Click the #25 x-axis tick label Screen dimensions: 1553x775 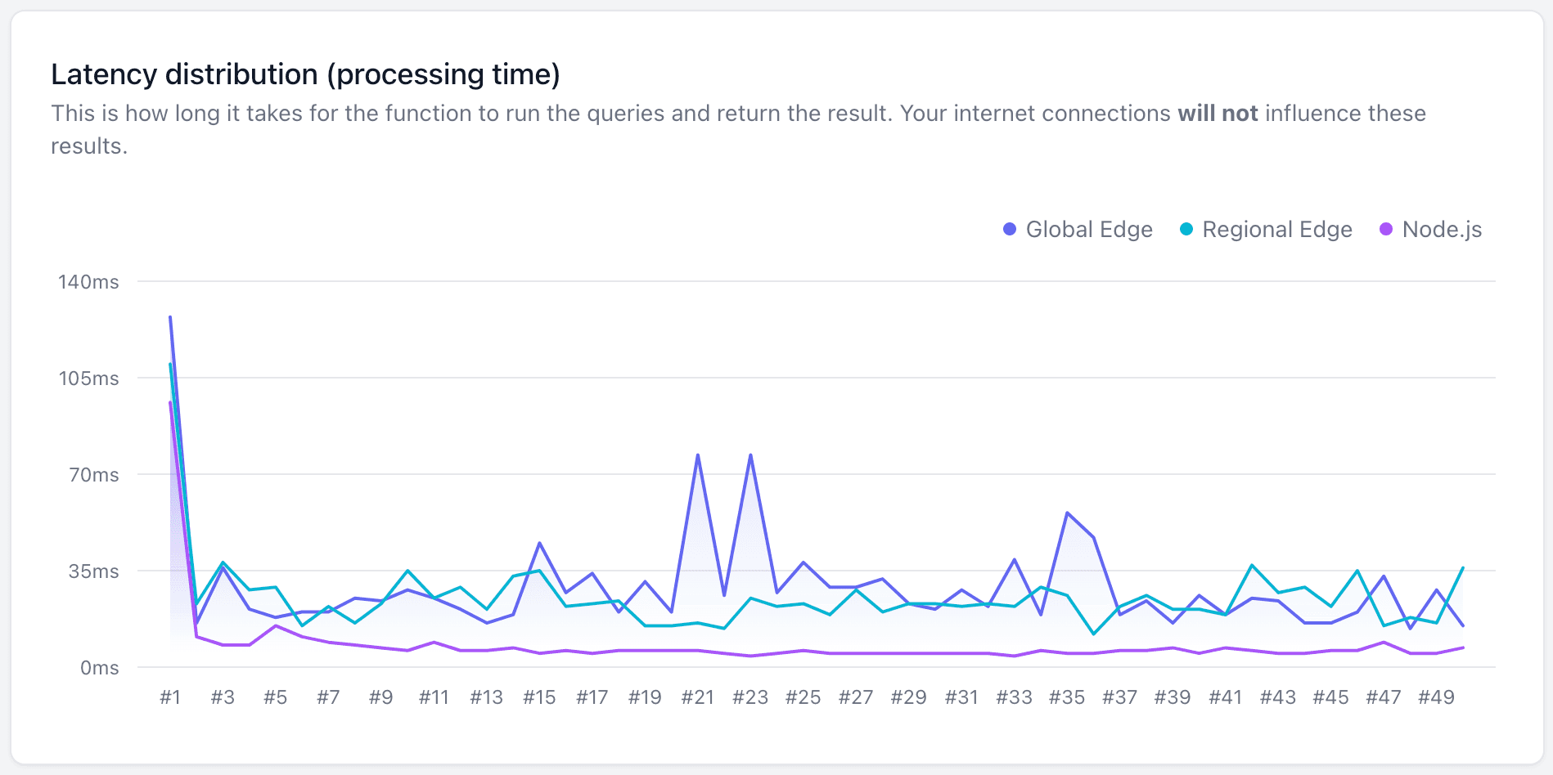point(804,697)
